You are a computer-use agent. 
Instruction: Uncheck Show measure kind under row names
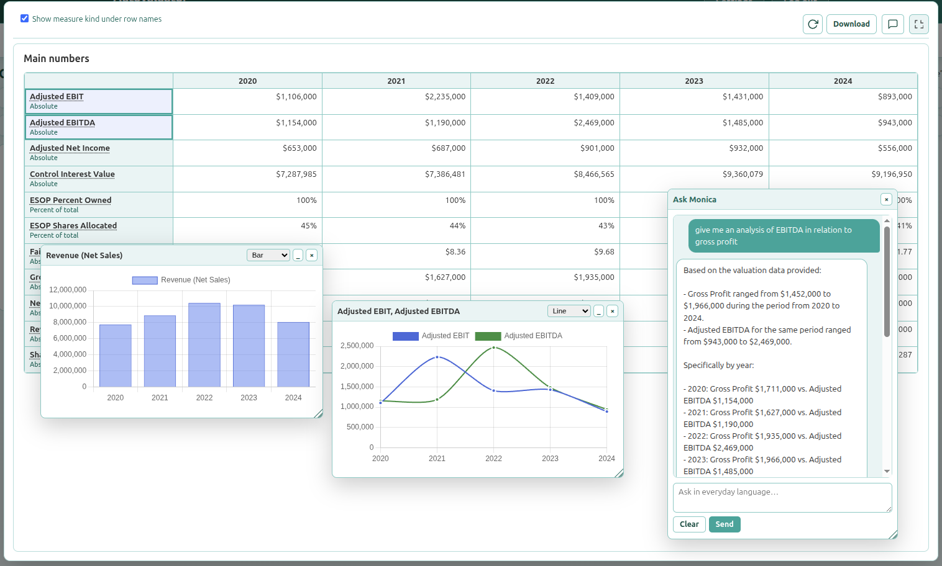(x=25, y=19)
